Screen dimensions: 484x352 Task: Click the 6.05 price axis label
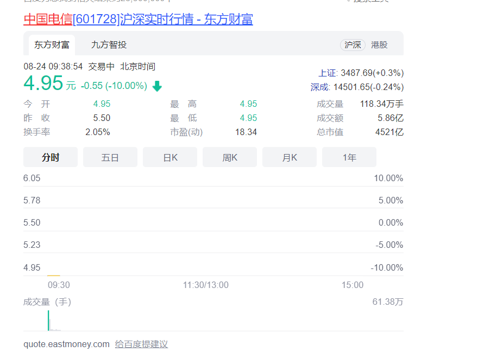tap(32, 178)
